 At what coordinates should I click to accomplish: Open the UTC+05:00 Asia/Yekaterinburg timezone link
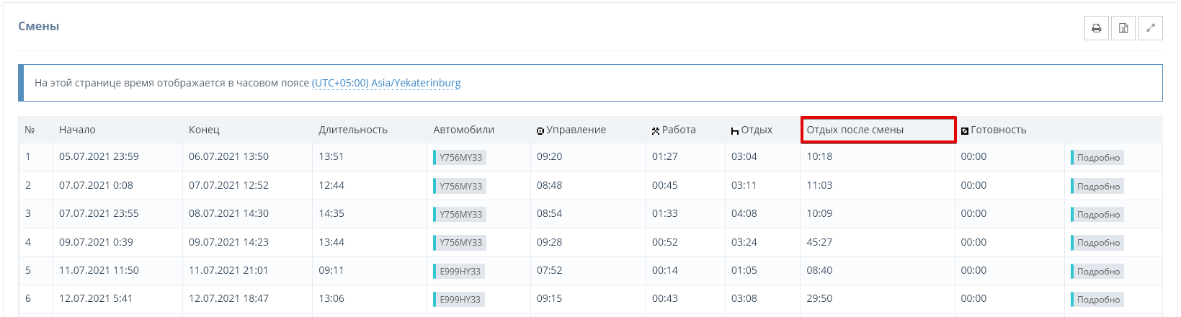(x=386, y=83)
